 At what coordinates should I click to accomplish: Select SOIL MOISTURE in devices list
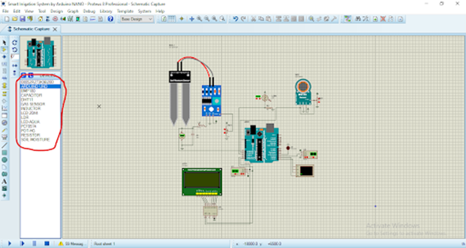(35, 140)
